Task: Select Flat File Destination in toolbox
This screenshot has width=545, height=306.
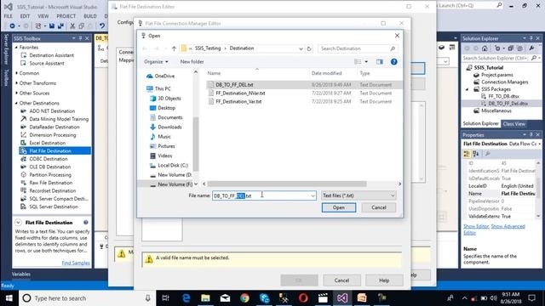Action: tap(55, 151)
